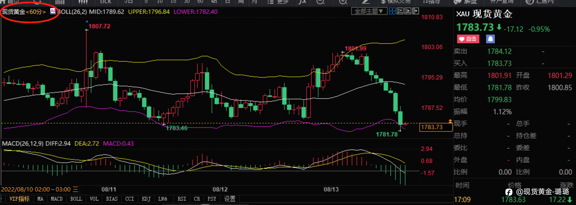Click the 卖出 price 1784.12
This screenshot has width=576, height=205.
pyautogui.click(x=499, y=51)
